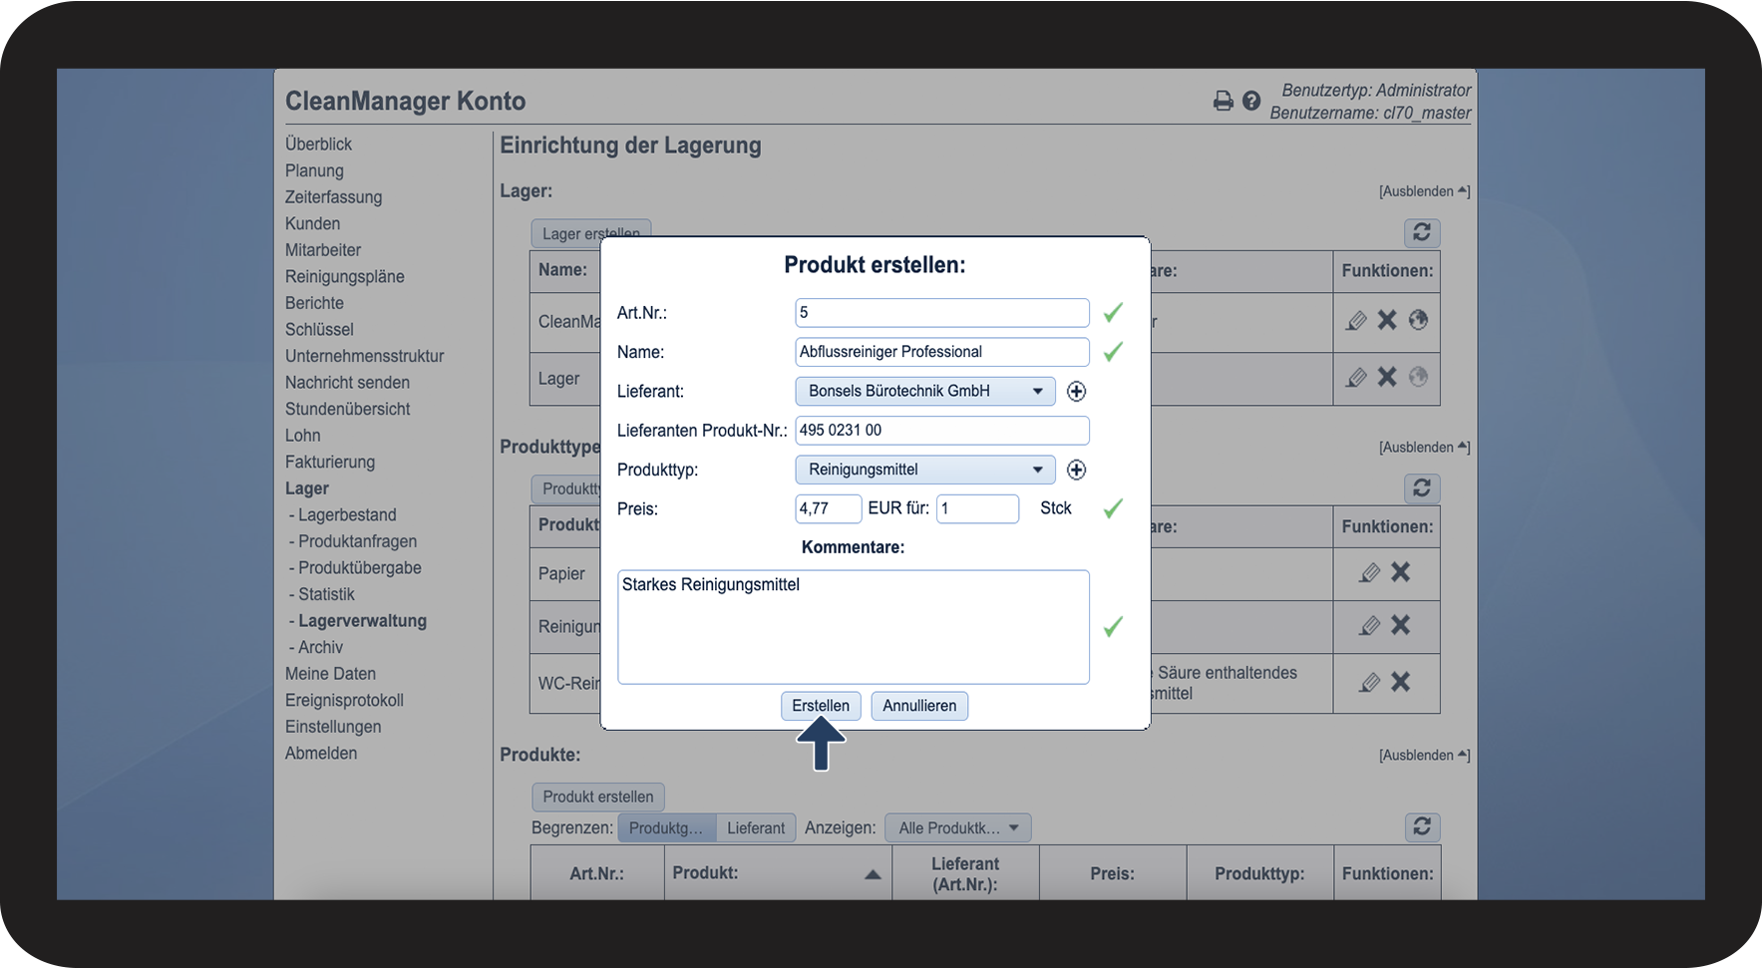
Task: Delete the Papier product type
Action: 1401,572
